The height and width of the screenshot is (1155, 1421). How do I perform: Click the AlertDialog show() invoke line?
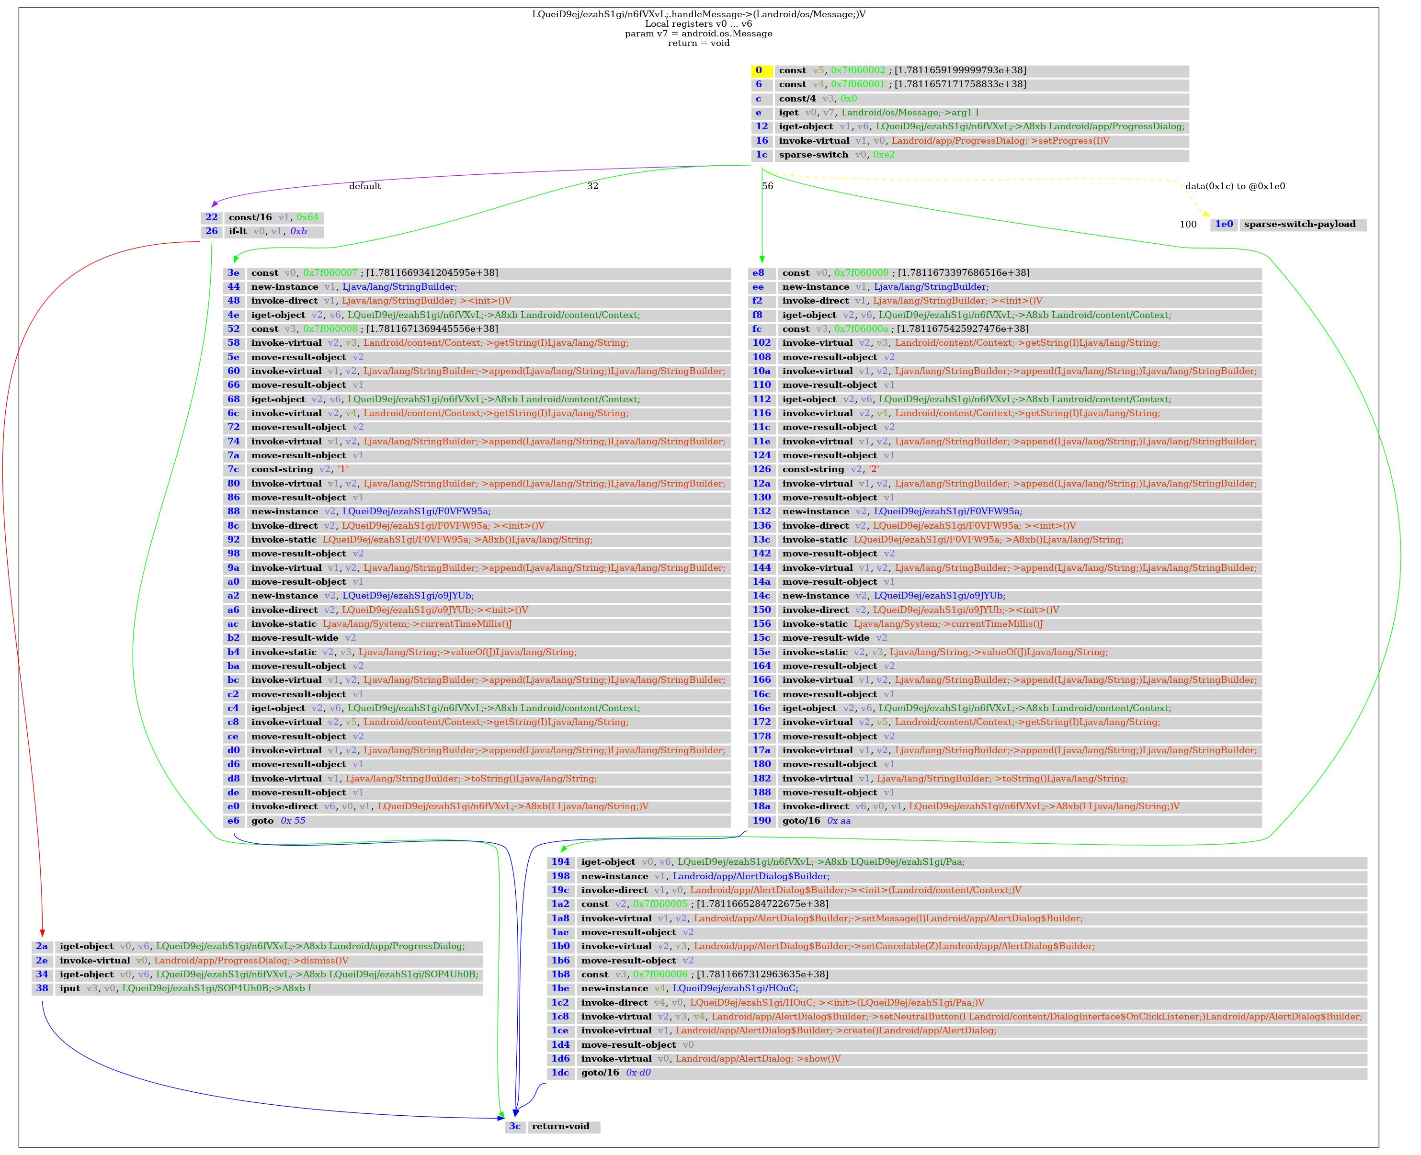click(711, 1059)
